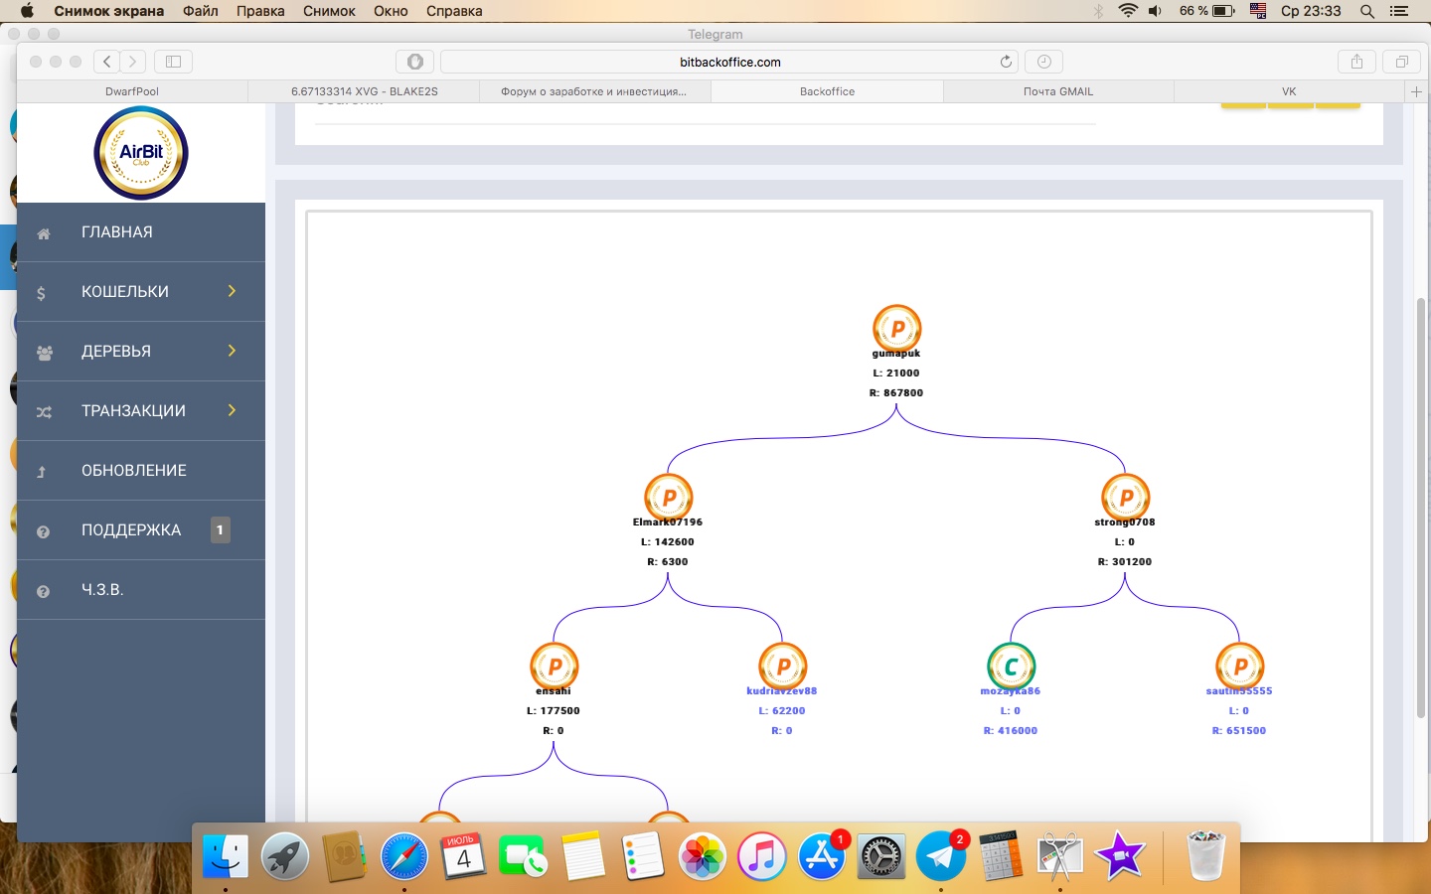The width and height of the screenshot is (1431, 894).
Task: Click the green C icon for mozayka86
Action: pos(1011,666)
